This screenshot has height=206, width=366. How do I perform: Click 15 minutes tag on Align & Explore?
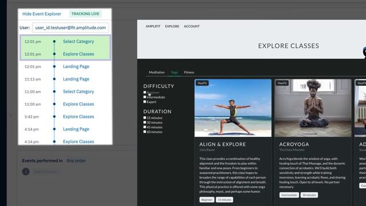(x=224, y=200)
